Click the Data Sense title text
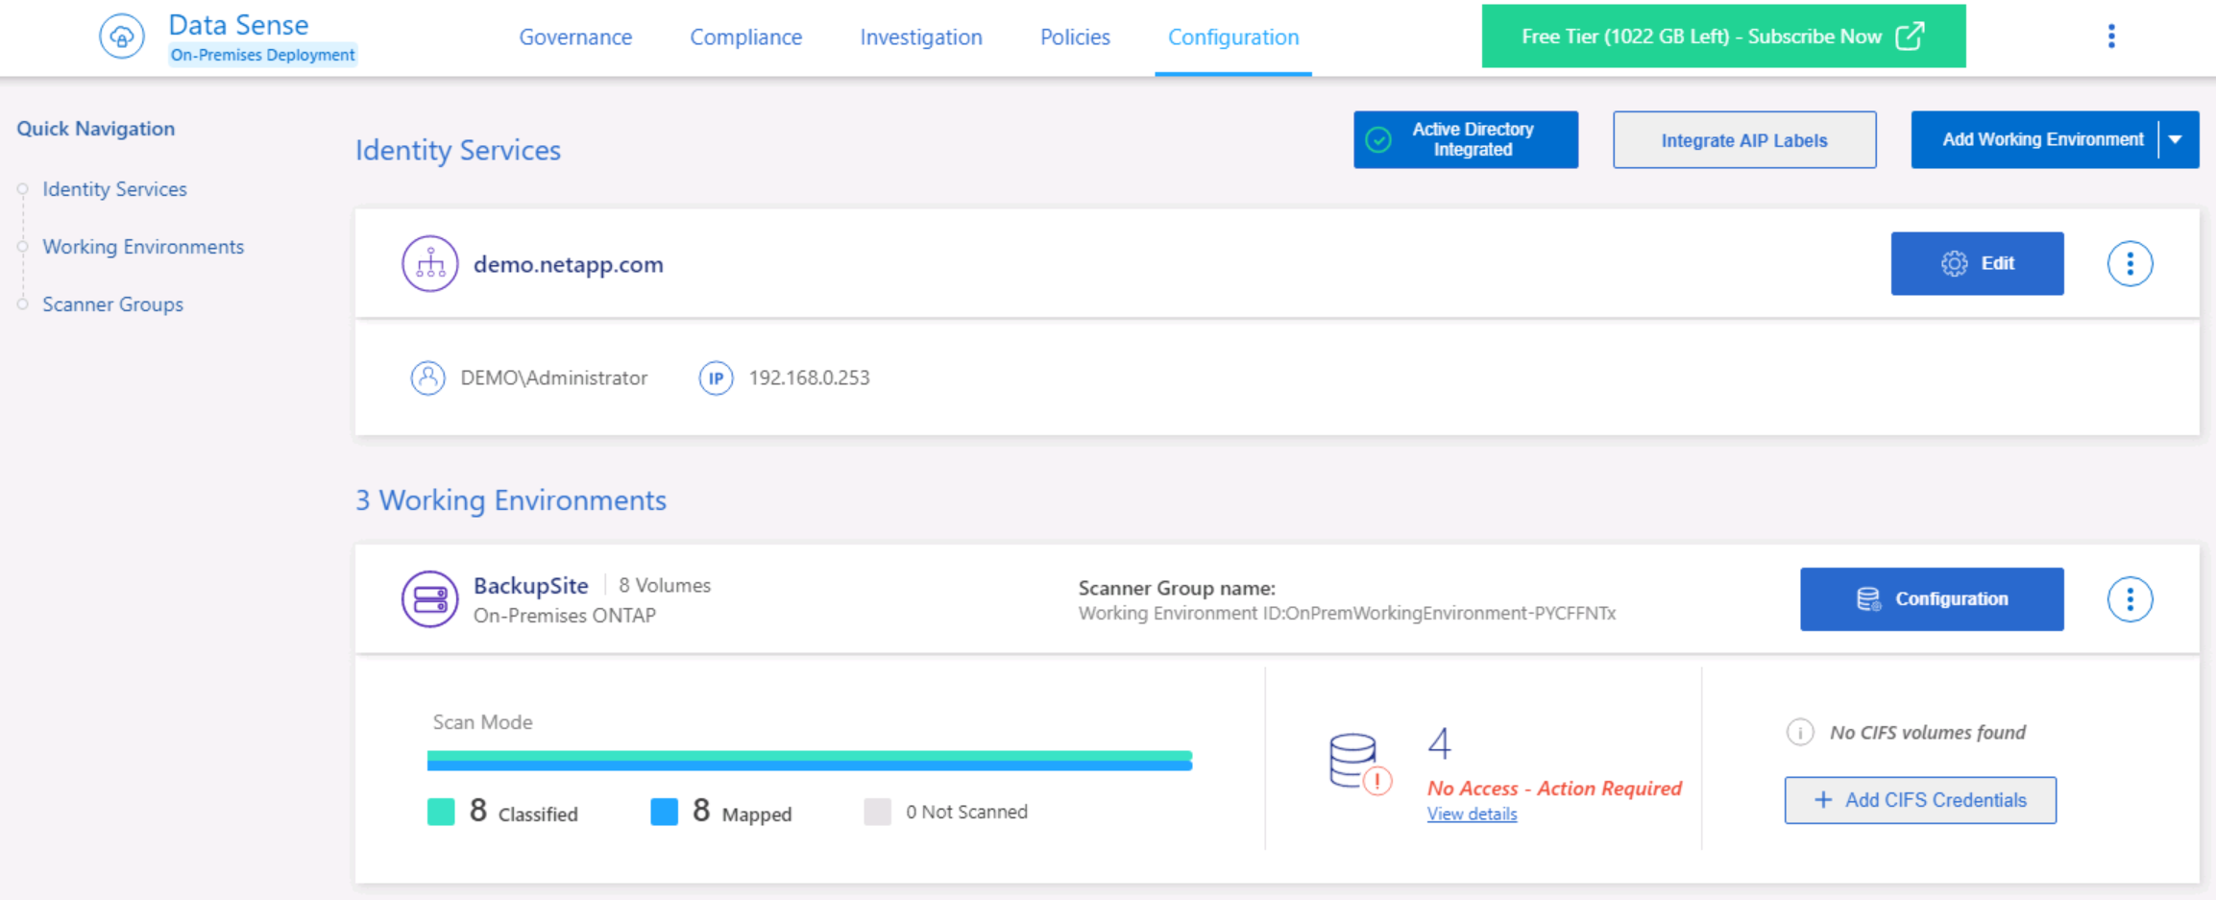Screen dimensions: 2216x900 click(238, 24)
